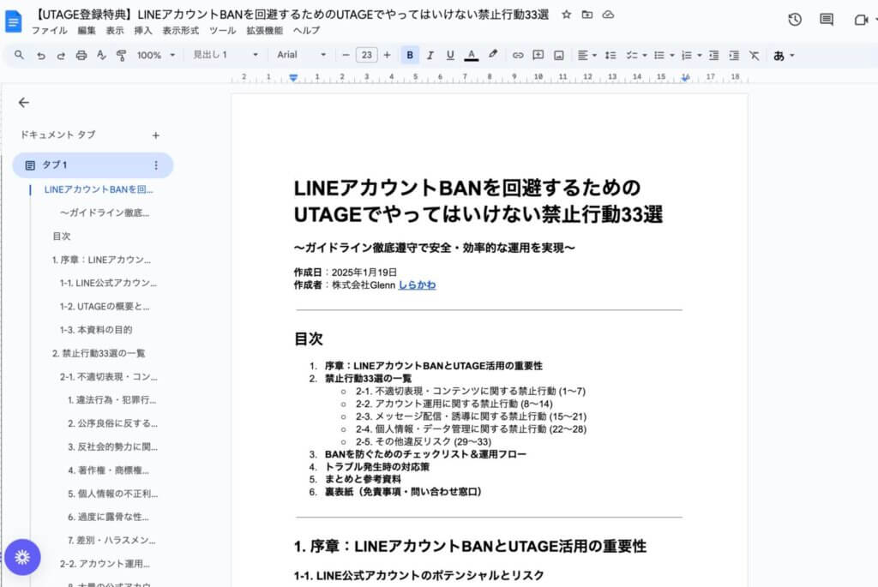Open version history clock icon

[x=795, y=20]
